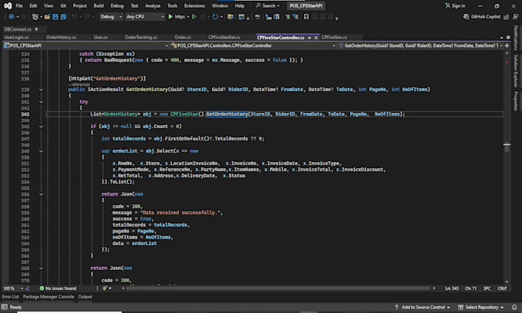Click the window layout icon in toolbar
Image resolution: width=522 pixels, height=313 pixels.
[242, 17]
